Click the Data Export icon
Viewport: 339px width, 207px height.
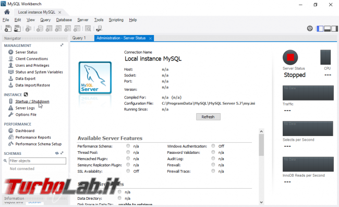[10, 78]
